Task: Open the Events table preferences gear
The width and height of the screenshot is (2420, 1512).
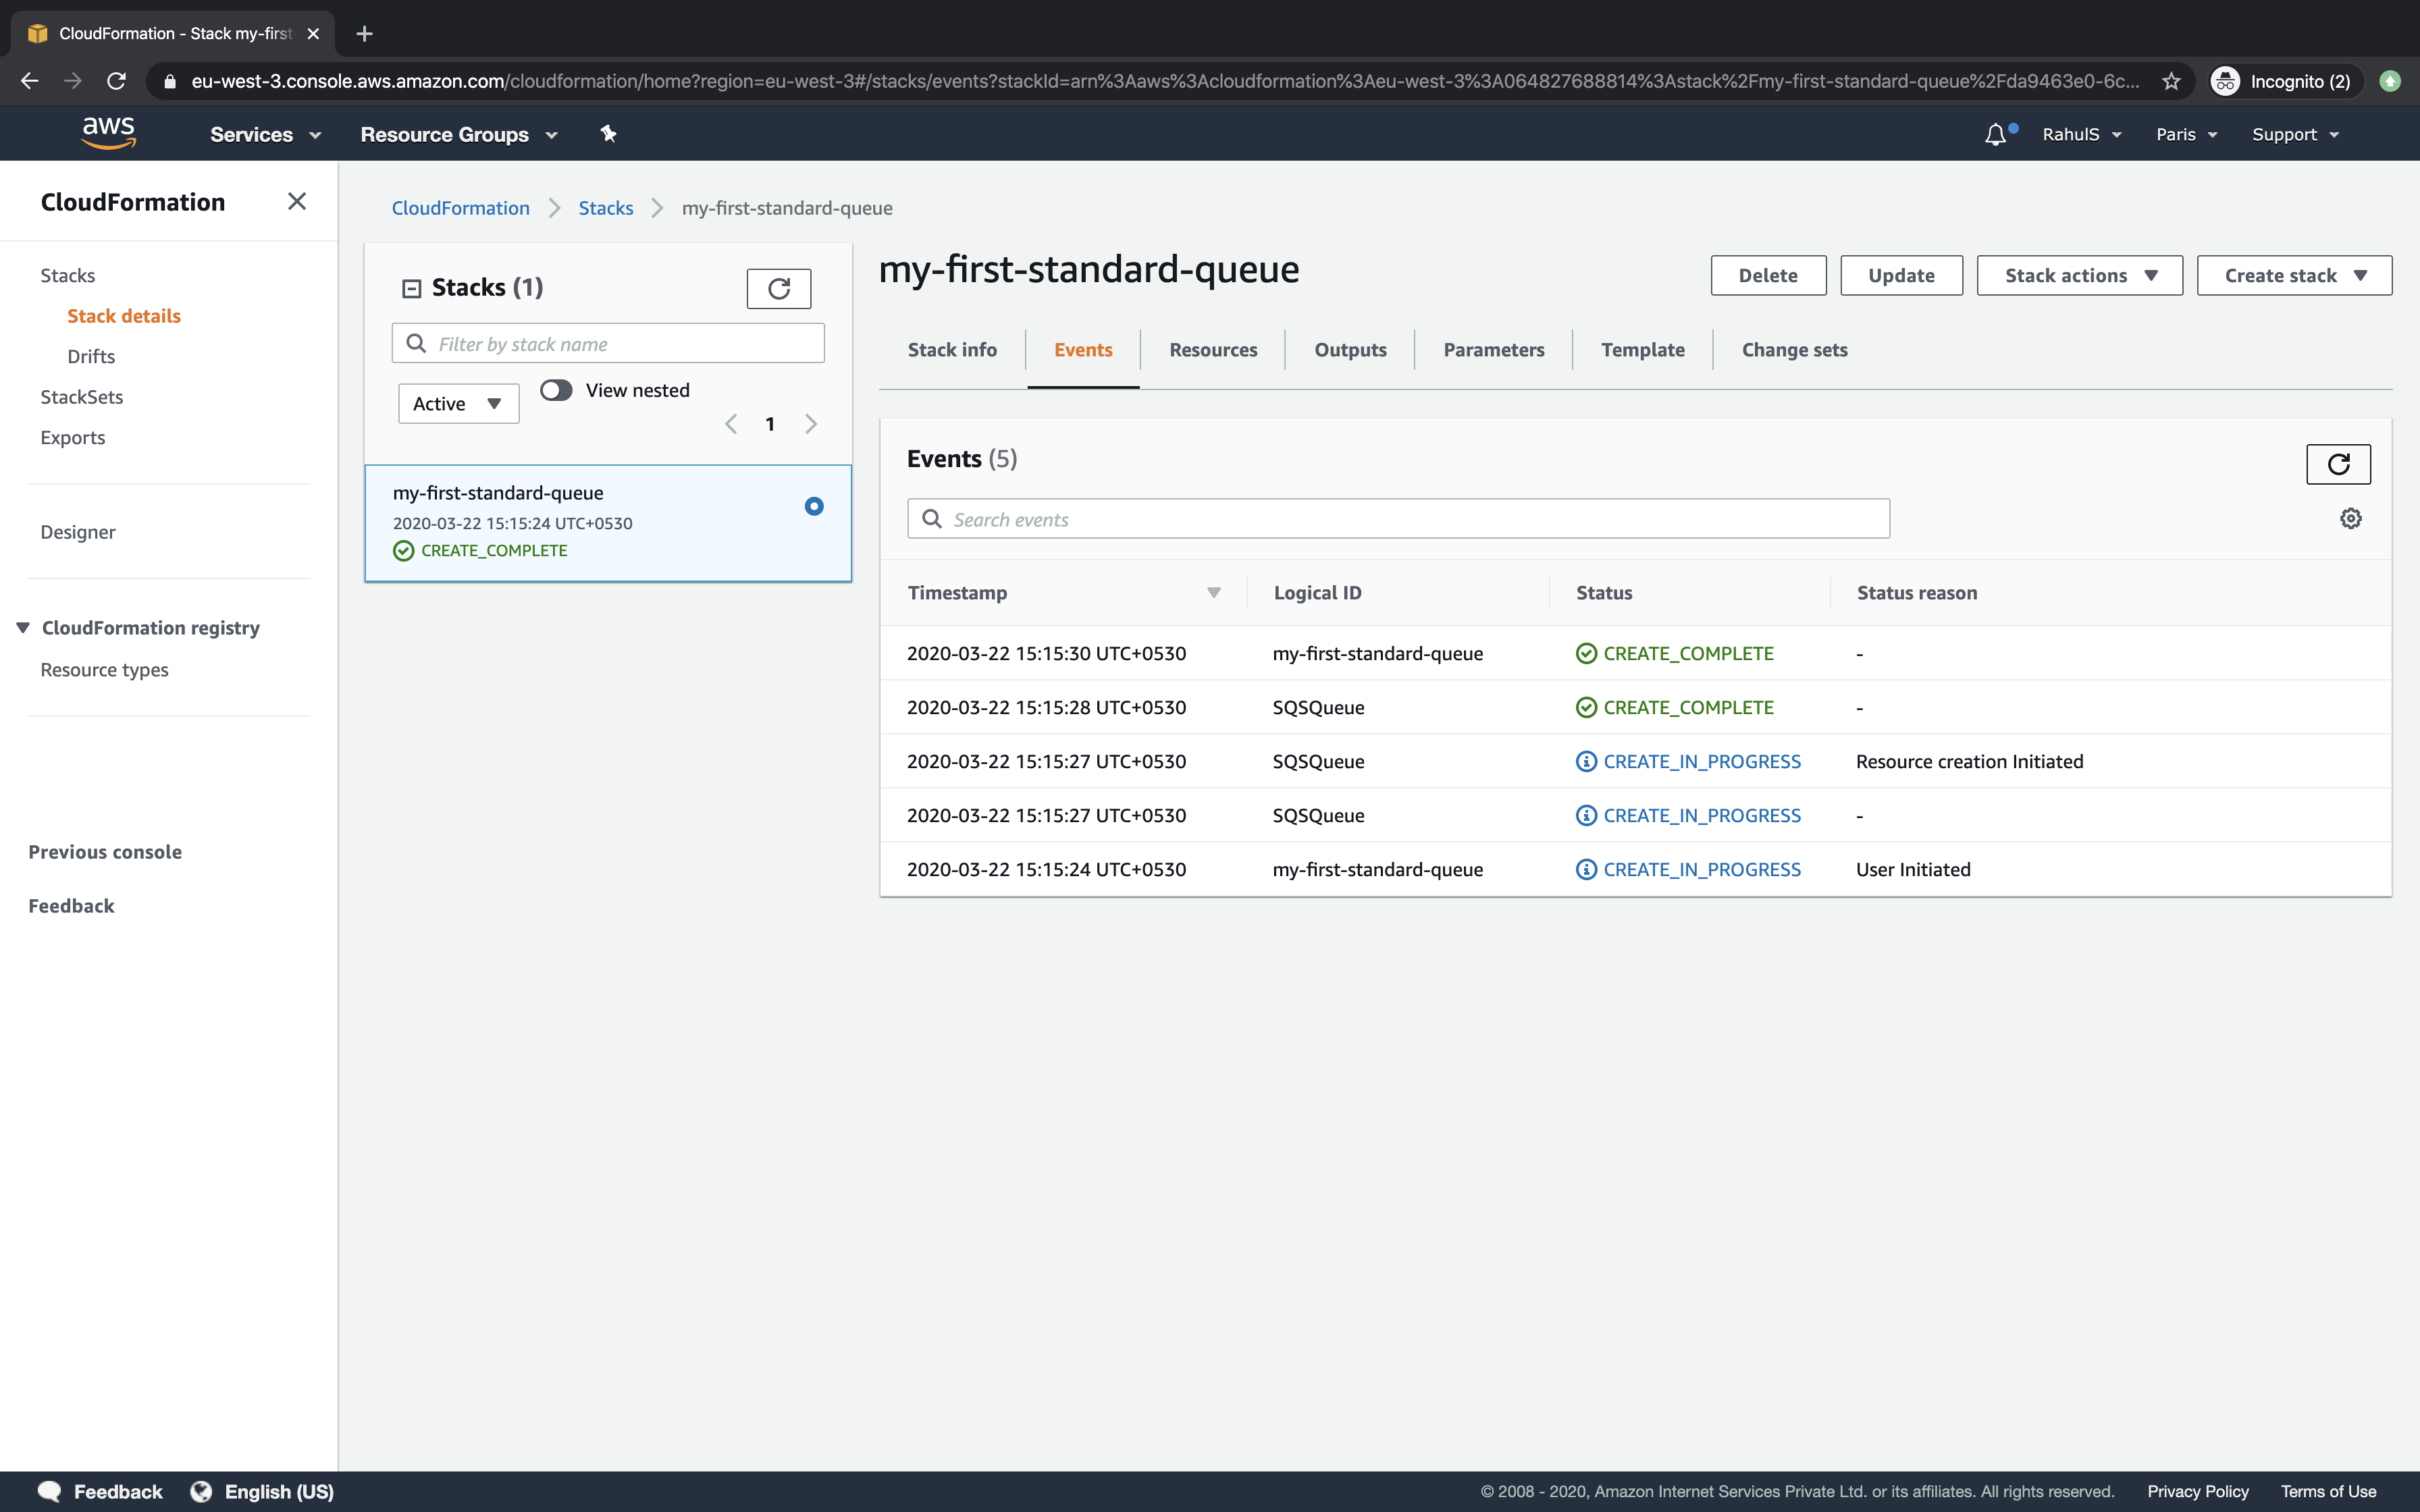Action: [x=2351, y=518]
